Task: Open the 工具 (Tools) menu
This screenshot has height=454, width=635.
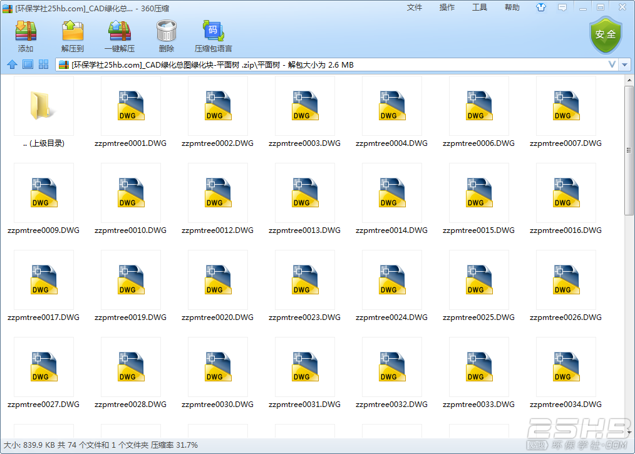Action: pos(480,8)
